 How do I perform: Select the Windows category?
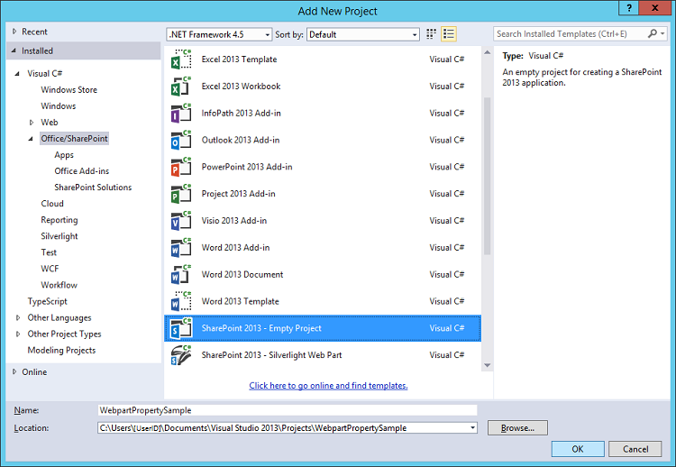click(59, 106)
